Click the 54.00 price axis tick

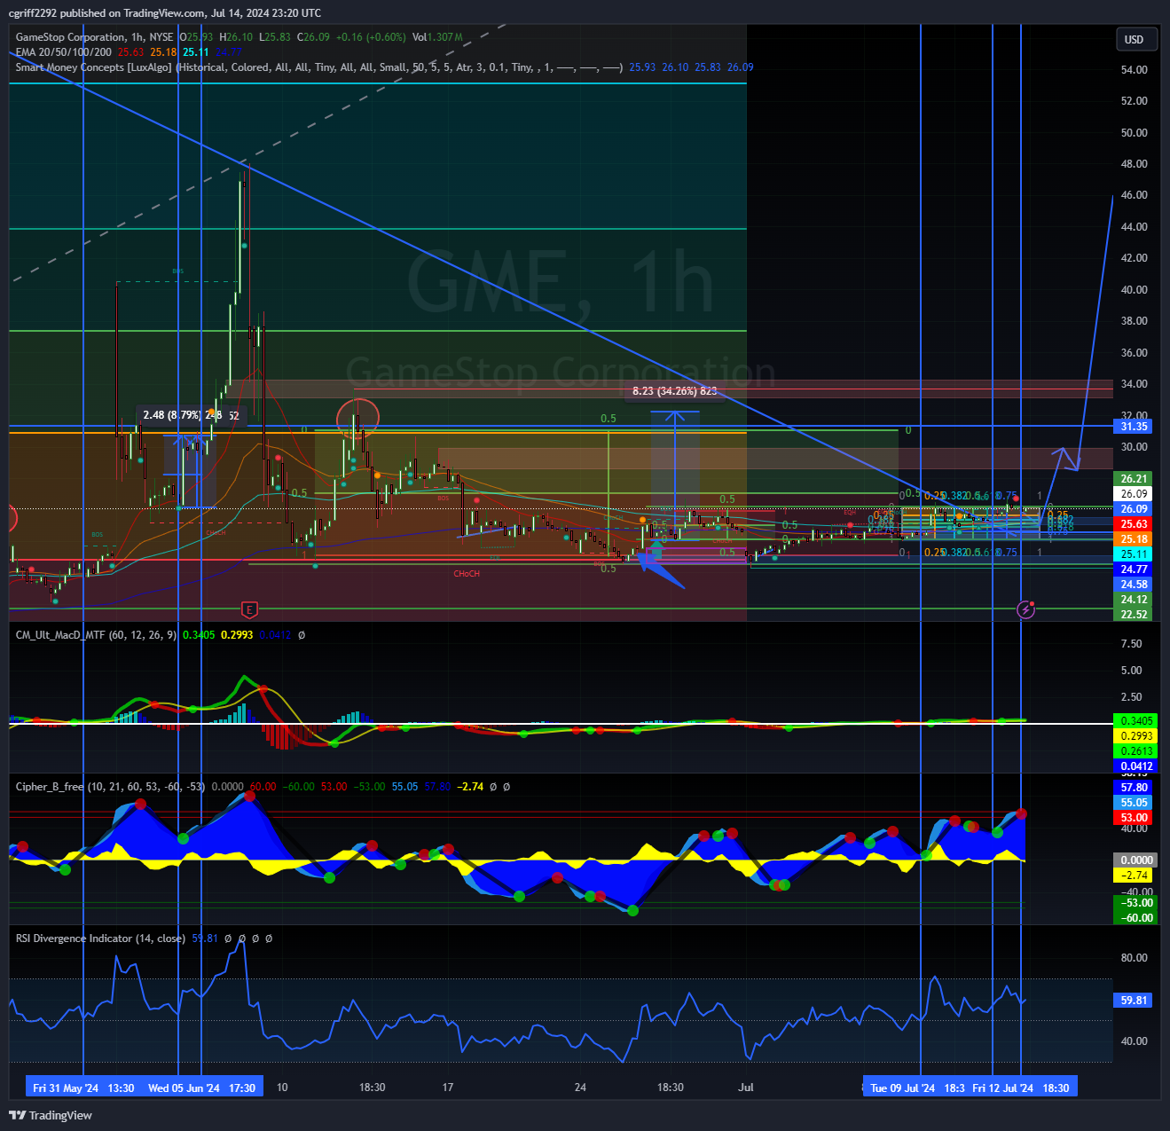[x=1134, y=70]
